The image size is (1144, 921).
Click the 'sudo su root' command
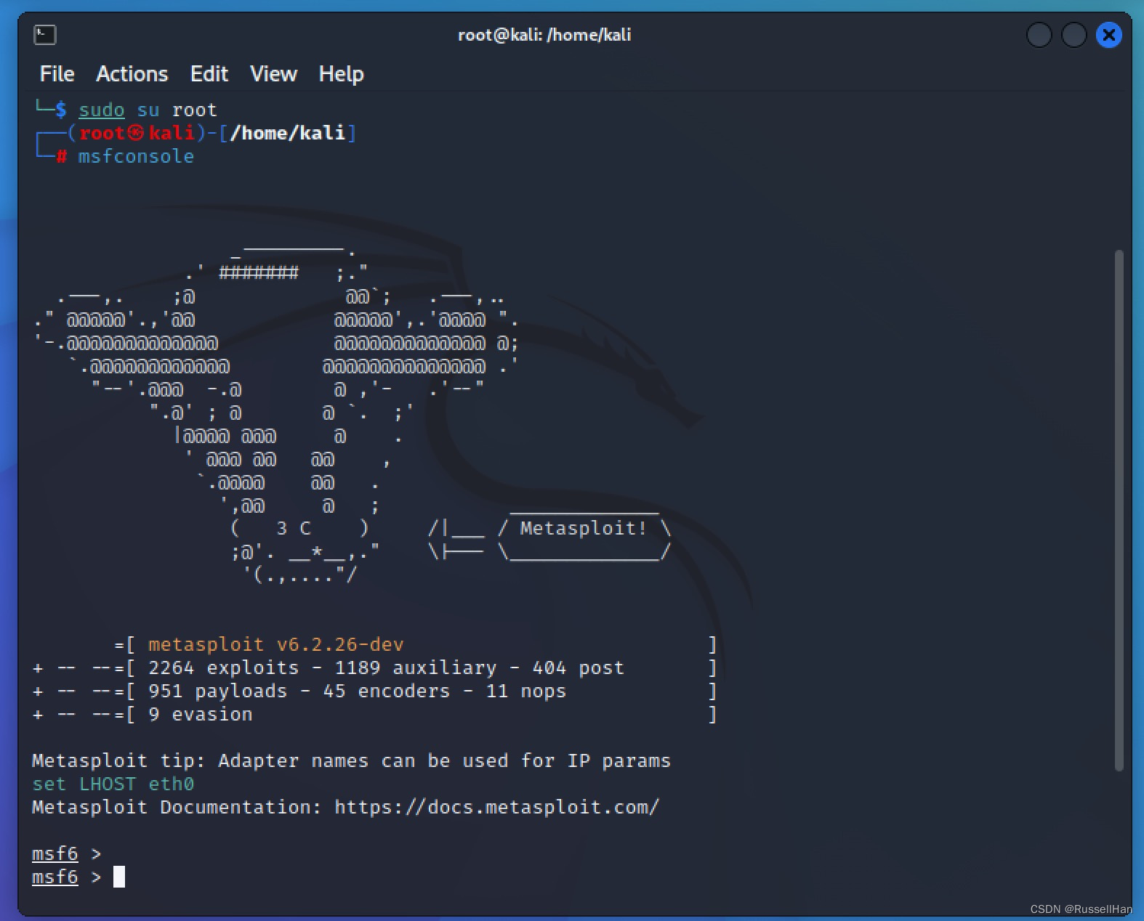coord(148,110)
